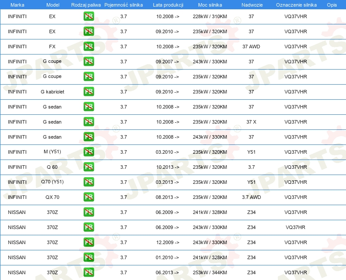Click the Oznaczenie silnika column header
This screenshot has height=280, width=346.
coord(296,5)
